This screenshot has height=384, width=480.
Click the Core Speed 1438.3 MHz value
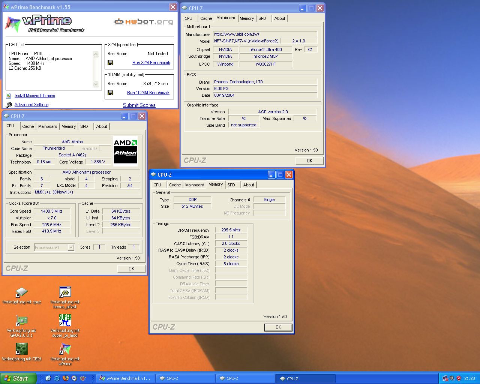pos(52,211)
